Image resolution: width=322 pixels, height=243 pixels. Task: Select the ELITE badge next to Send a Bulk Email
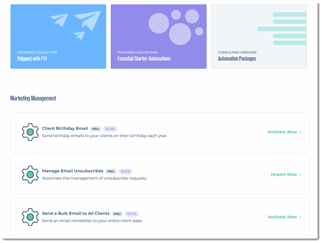pos(131,214)
